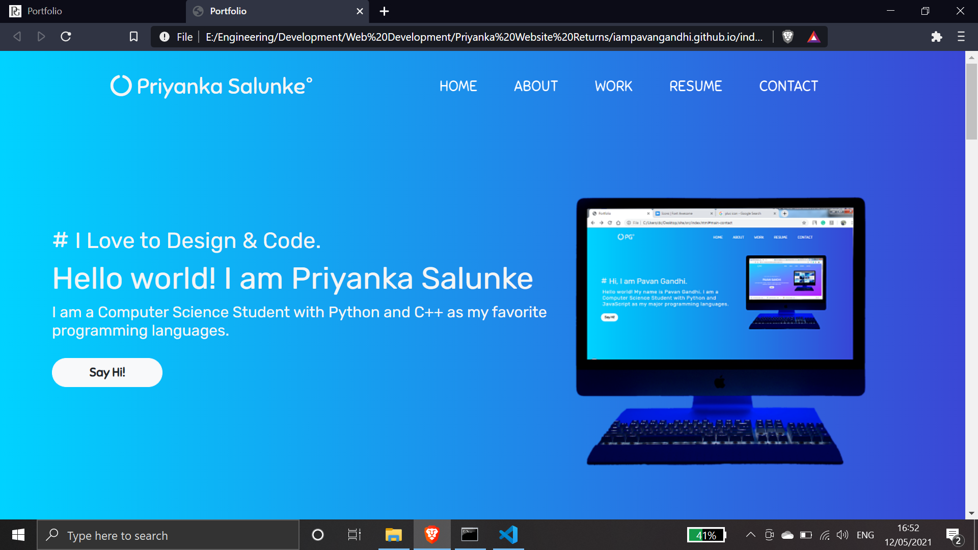Open File Explorer from taskbar
The image size is (978, 550).
point(393,535)
